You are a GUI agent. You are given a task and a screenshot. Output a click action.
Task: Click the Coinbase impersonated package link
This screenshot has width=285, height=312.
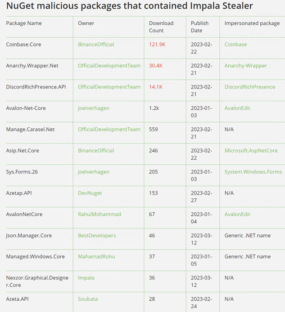235,45
